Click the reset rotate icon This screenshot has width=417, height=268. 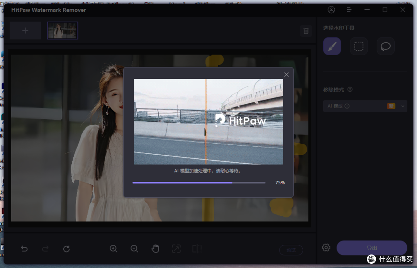(66, 249)
